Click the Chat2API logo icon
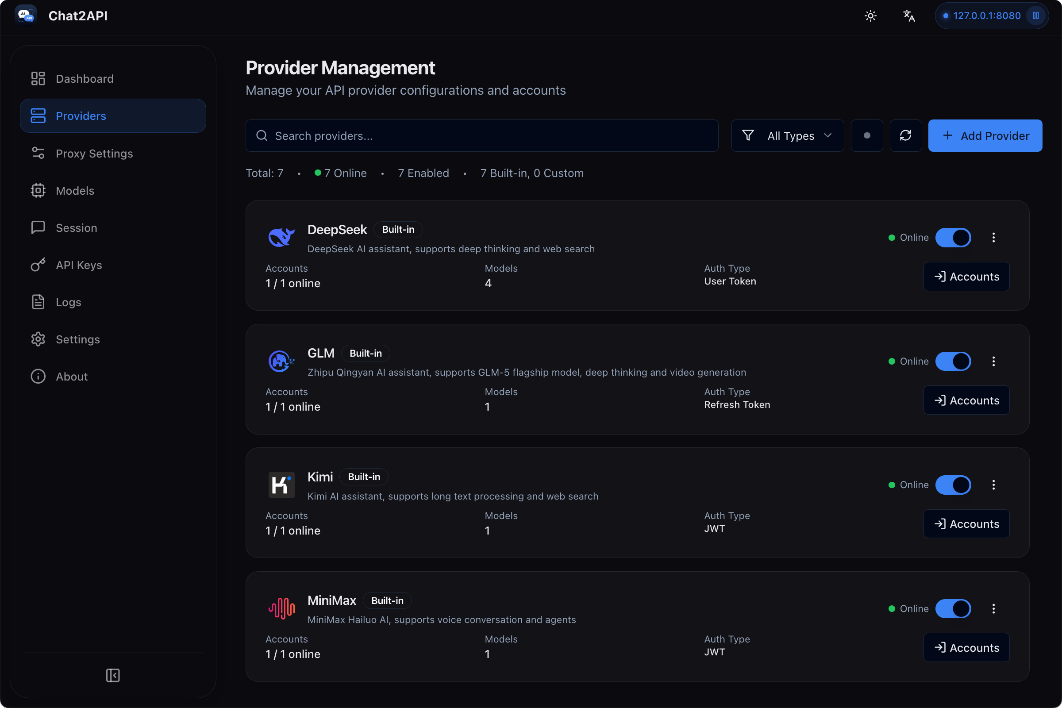 (26, 16)
